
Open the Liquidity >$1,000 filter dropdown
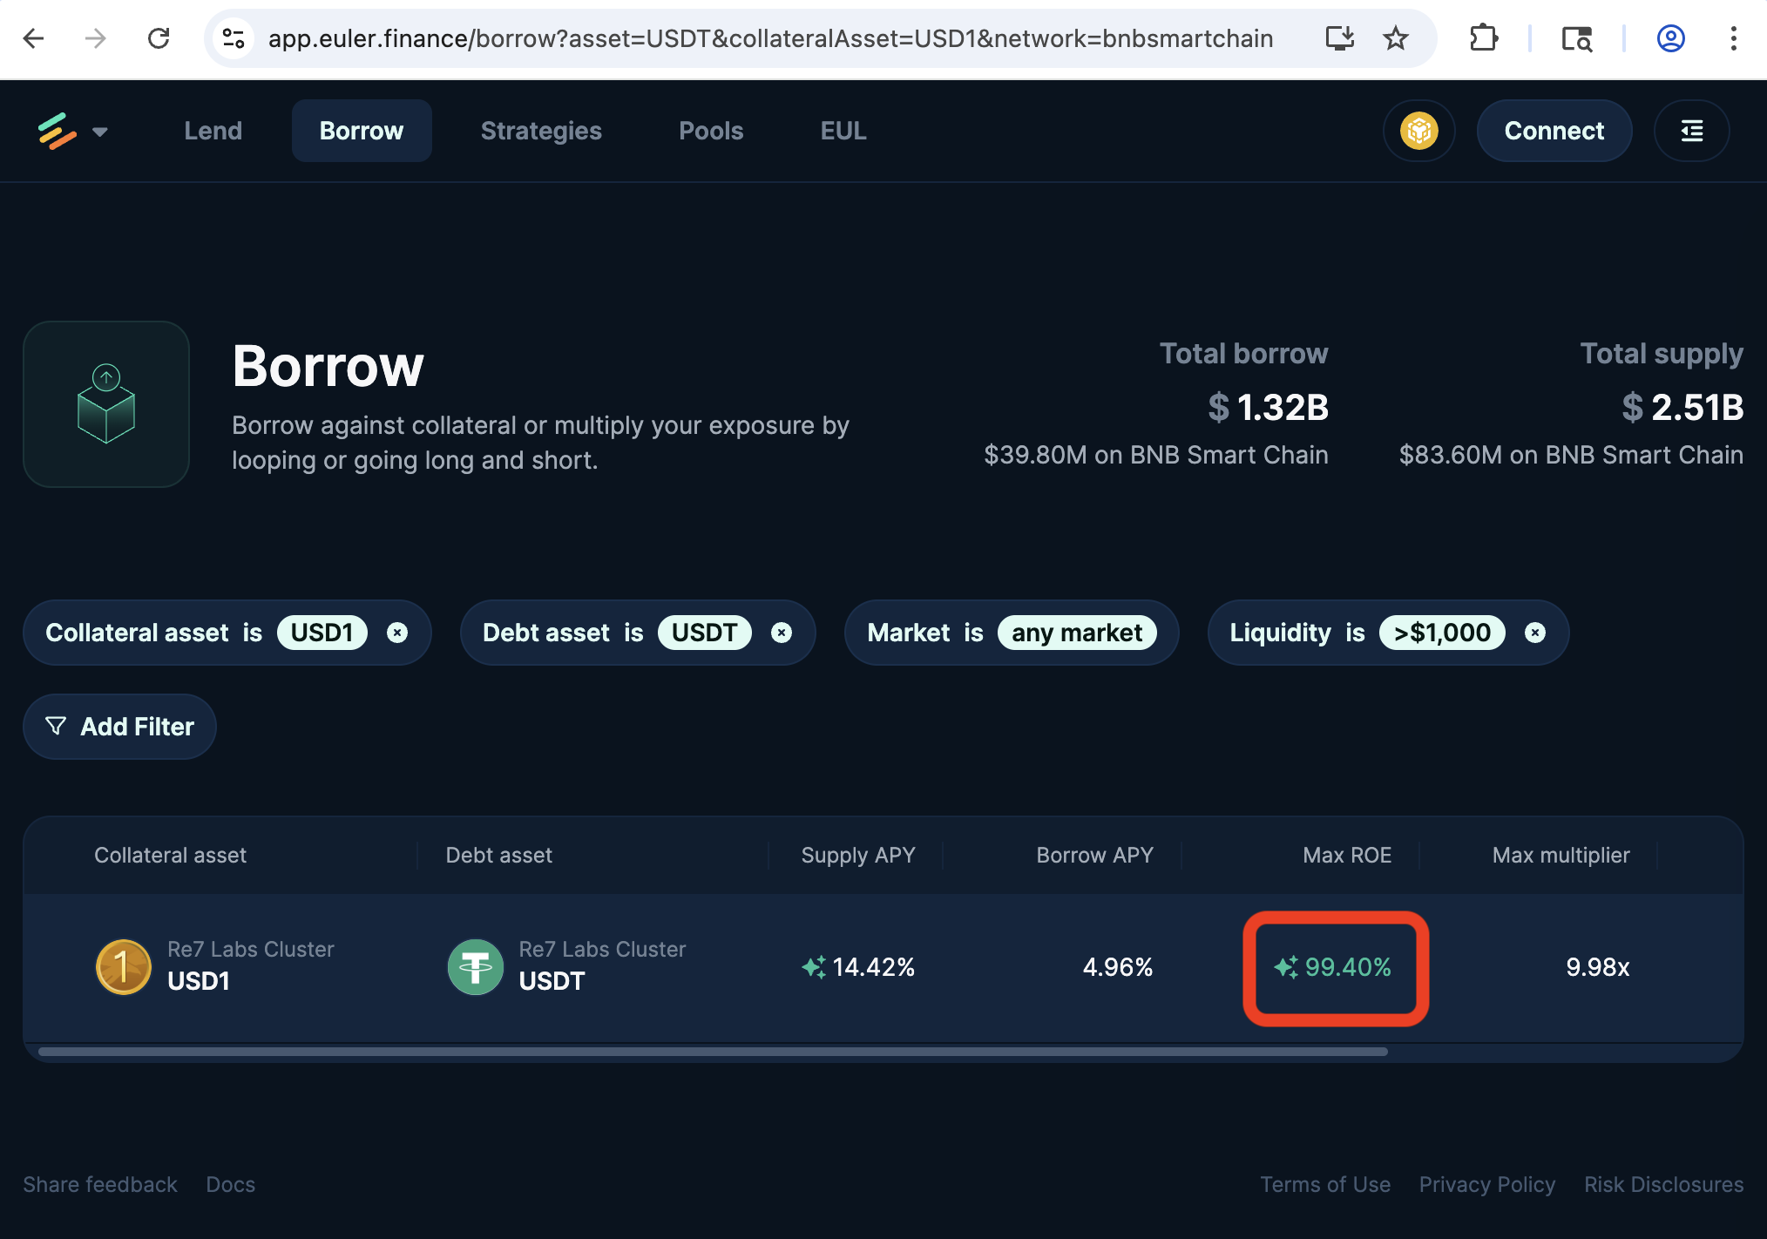(x=1442, y=633)
